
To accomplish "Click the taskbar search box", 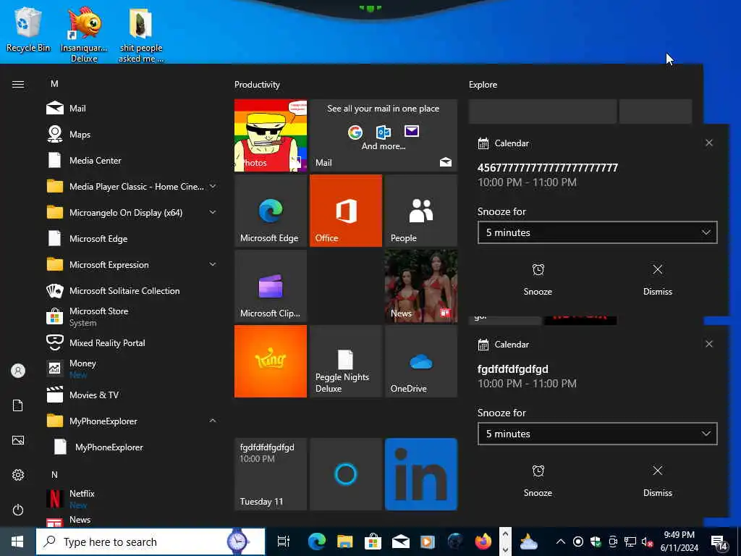I will (x=151, y=542).
